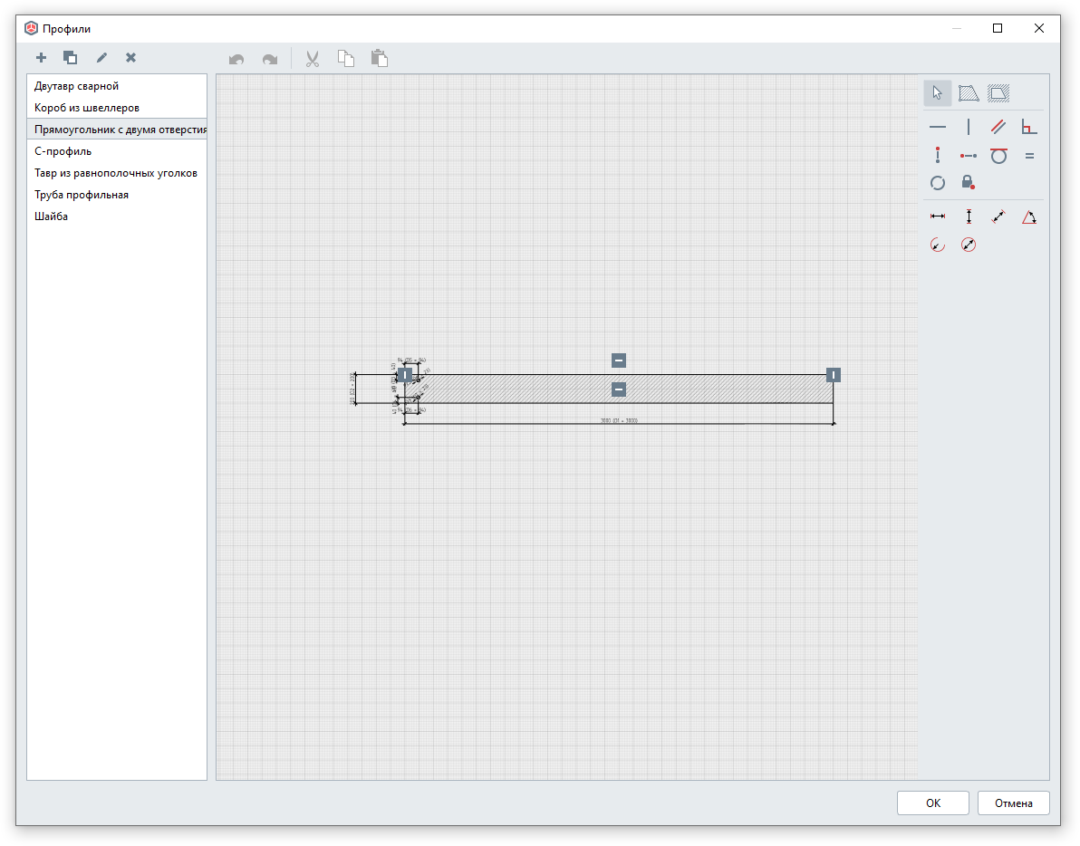Apply the vertical line constraint

pos(969,128)
